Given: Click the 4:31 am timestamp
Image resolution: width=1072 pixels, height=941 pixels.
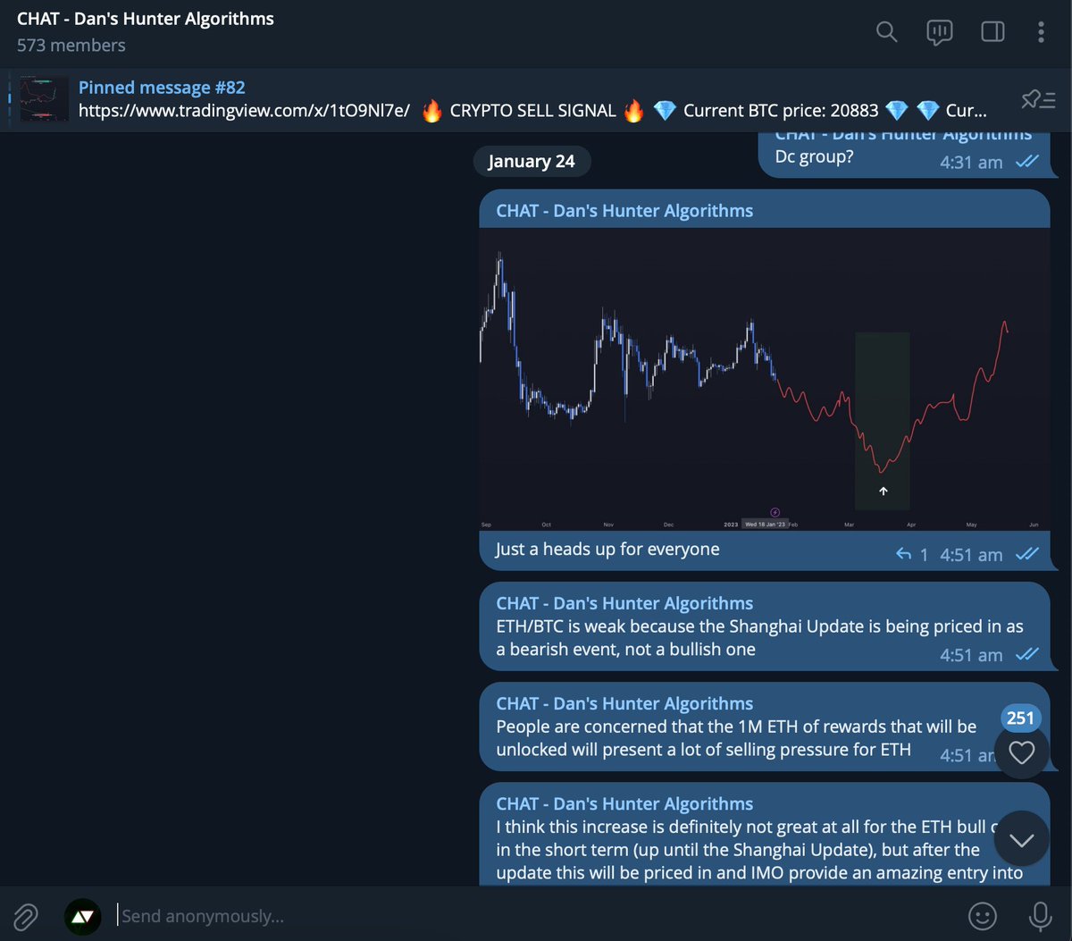Looking at the screenshot, I should pos(971,163).
